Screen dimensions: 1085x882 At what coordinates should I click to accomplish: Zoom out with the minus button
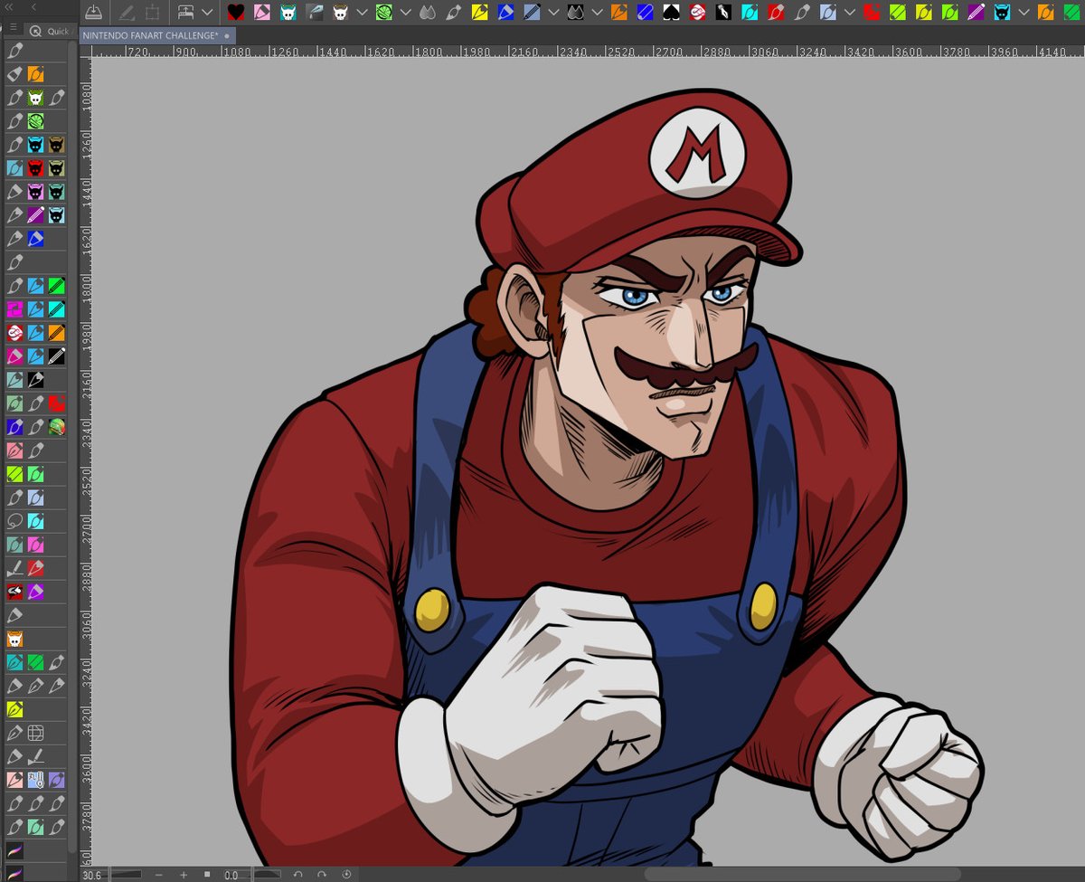159,875
